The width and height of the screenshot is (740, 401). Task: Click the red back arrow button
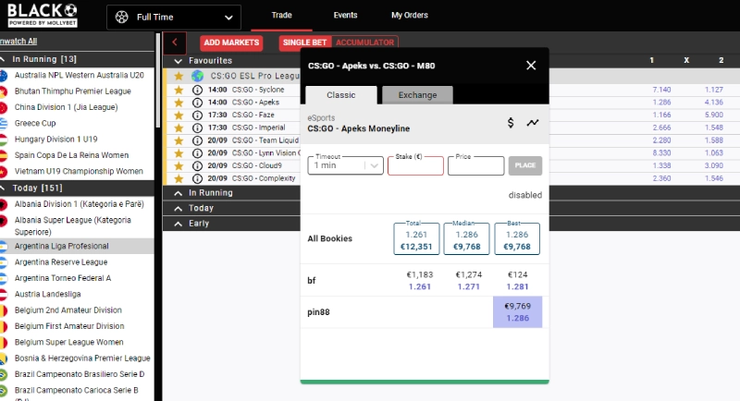coord(175,43)
